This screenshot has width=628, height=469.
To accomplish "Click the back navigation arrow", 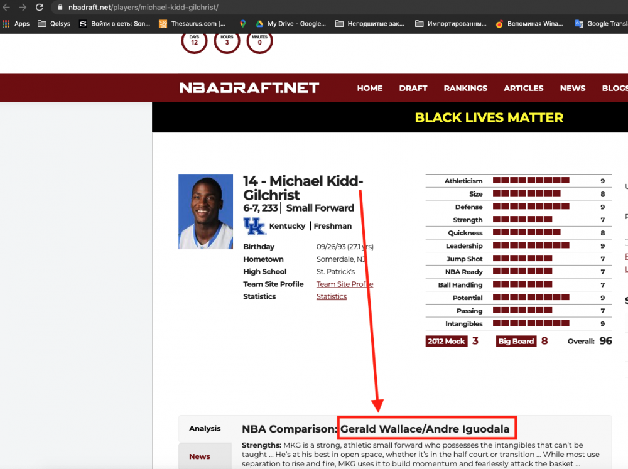I will coord(6,8).
